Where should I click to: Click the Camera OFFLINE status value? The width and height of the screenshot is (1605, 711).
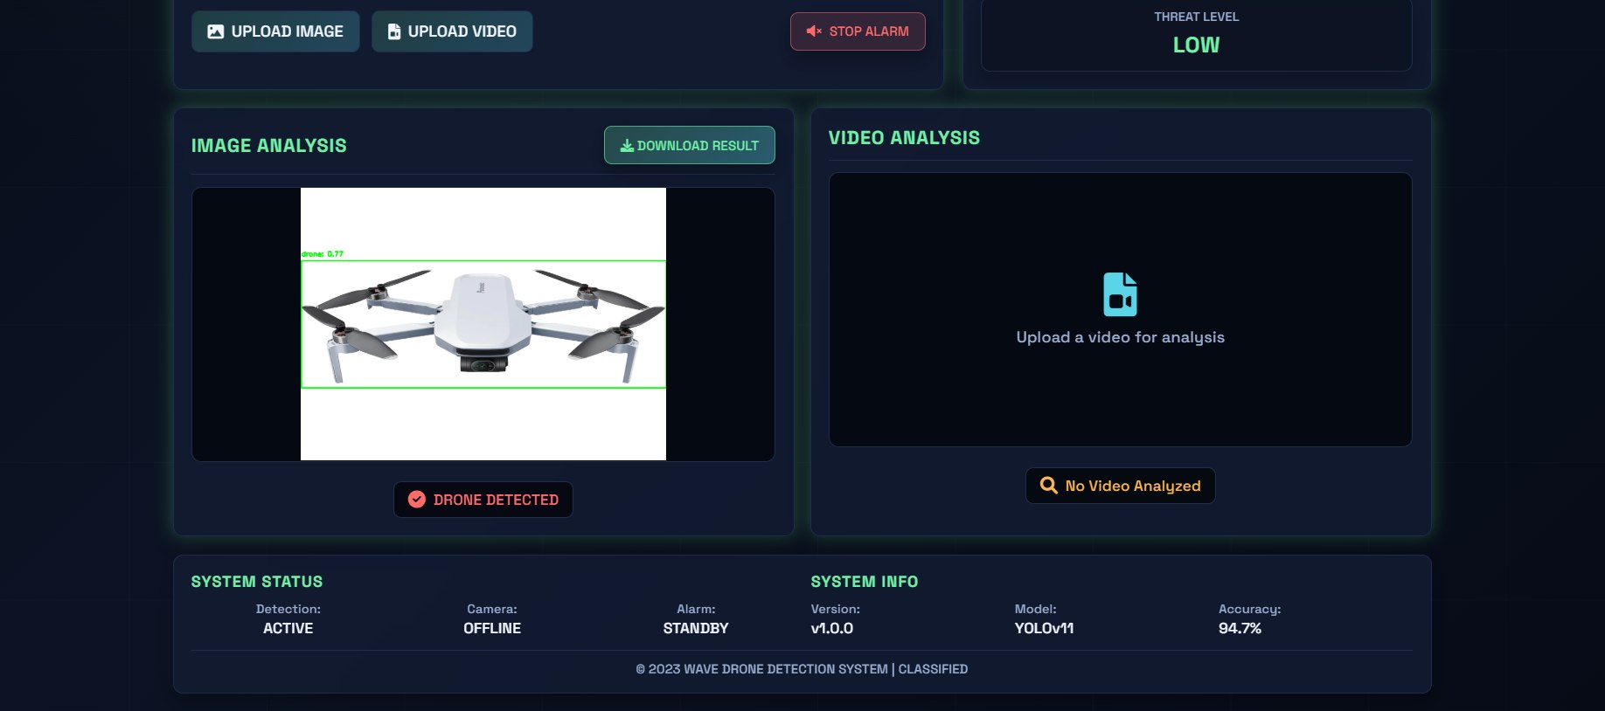pos(491,628)
